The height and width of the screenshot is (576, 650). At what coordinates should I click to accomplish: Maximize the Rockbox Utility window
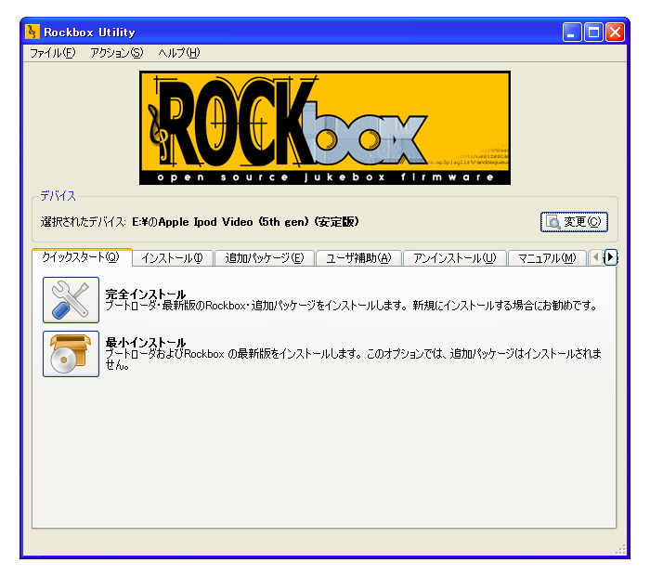coord(593,33)
